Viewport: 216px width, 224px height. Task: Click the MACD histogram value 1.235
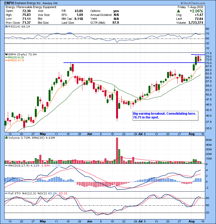coord(56,166)
